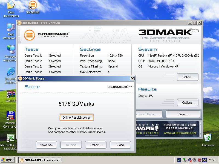Viewport: 219px width, 164px height.
Task: Click the 3DMARK03 Gamers' Benchmark logo
Action: (169, 35)
